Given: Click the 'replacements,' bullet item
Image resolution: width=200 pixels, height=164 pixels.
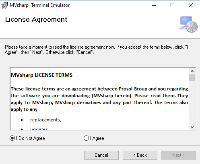Looking at the screenshot, I should pos(45,120).
